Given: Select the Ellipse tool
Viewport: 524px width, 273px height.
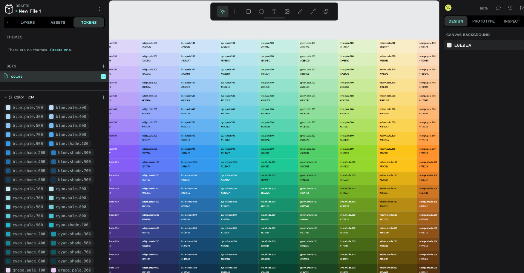Looking at the screenshot, I should (261, 12).
